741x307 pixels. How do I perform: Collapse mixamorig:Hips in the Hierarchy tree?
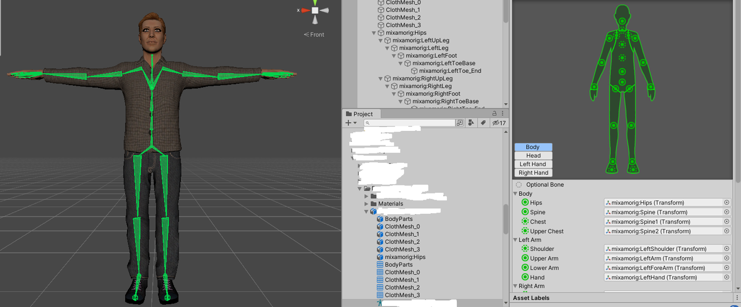point(374,33)
